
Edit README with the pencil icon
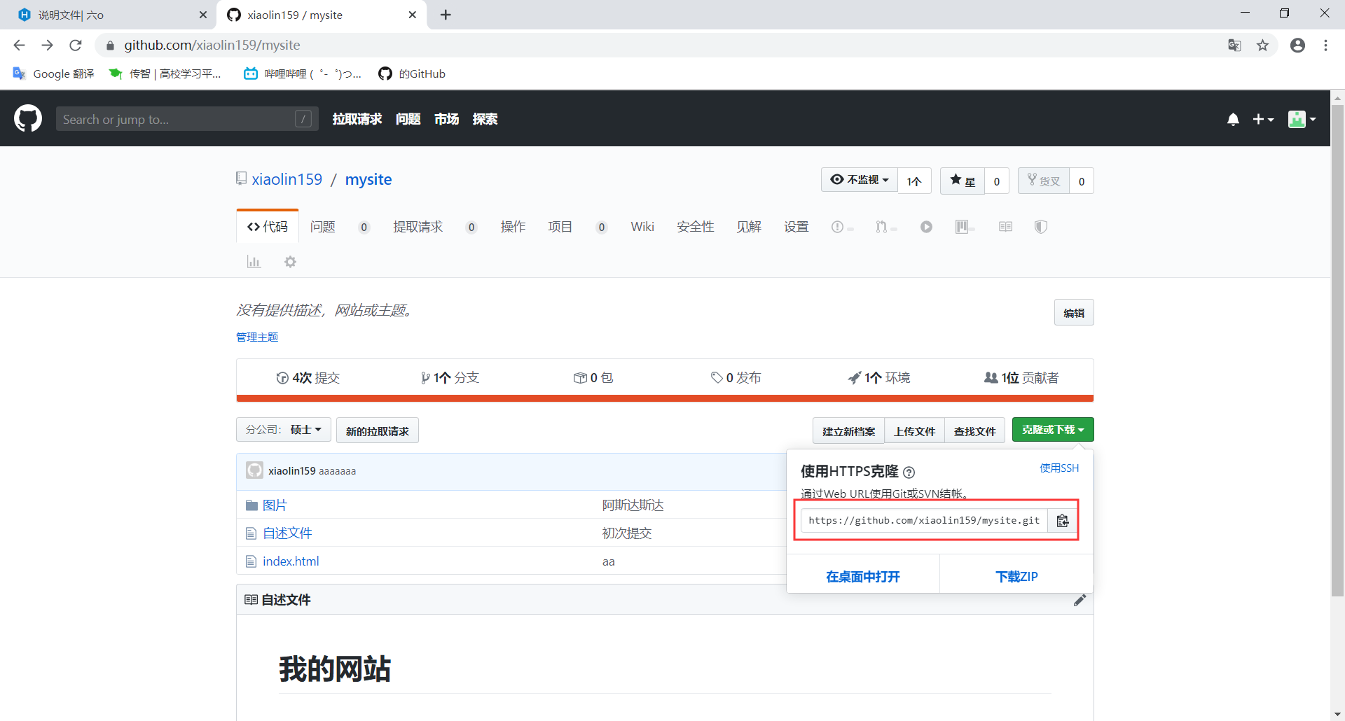1080,600
